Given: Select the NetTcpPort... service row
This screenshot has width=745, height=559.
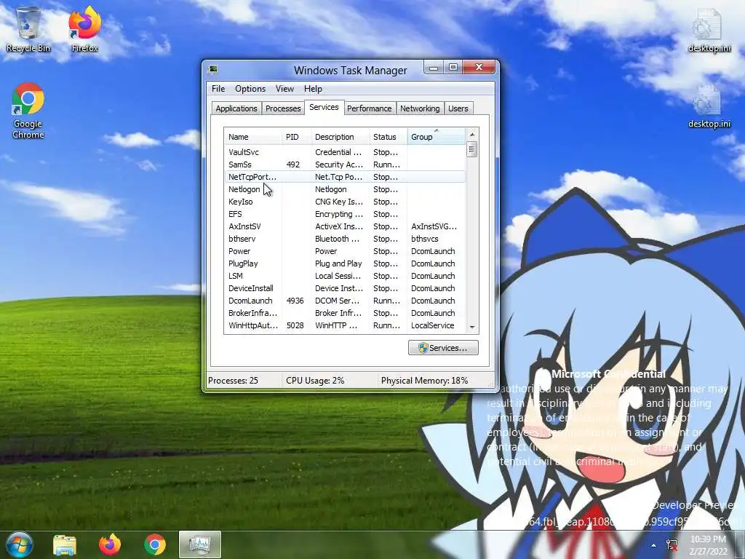Looking at the screenshot, I should point(344,177).
